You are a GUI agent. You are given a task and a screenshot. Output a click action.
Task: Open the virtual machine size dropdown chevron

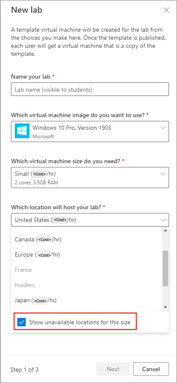click(x=163, y=174)
